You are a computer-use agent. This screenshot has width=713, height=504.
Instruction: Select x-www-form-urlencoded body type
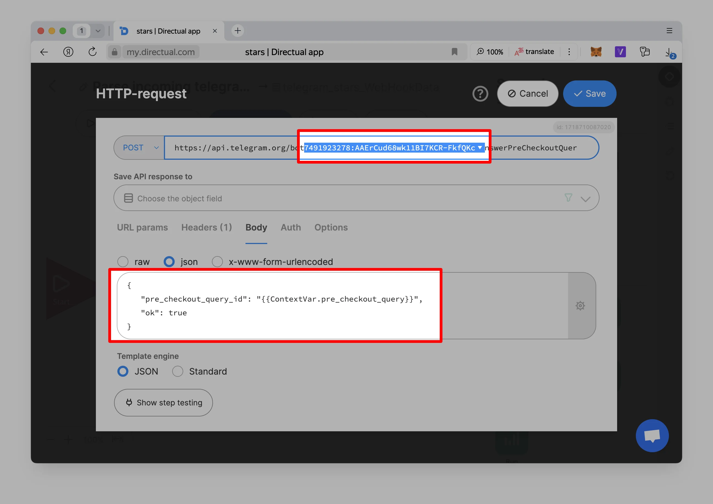tap(217, 262)
